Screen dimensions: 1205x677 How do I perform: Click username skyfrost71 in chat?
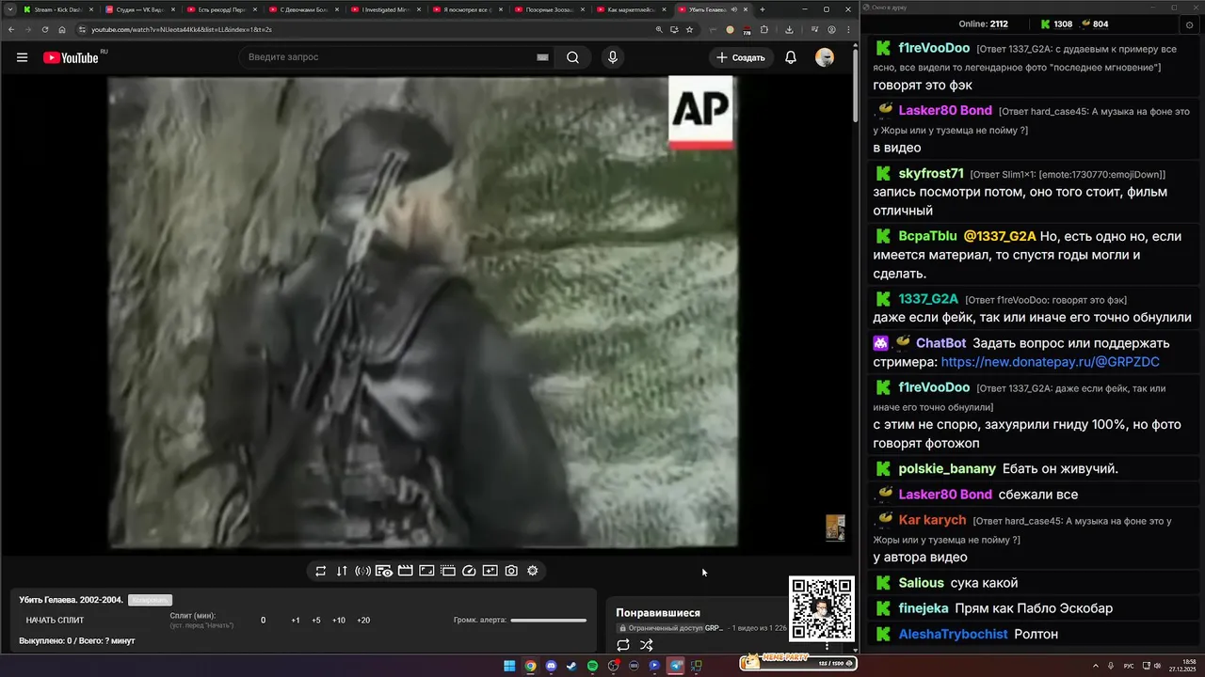(931, 174)
